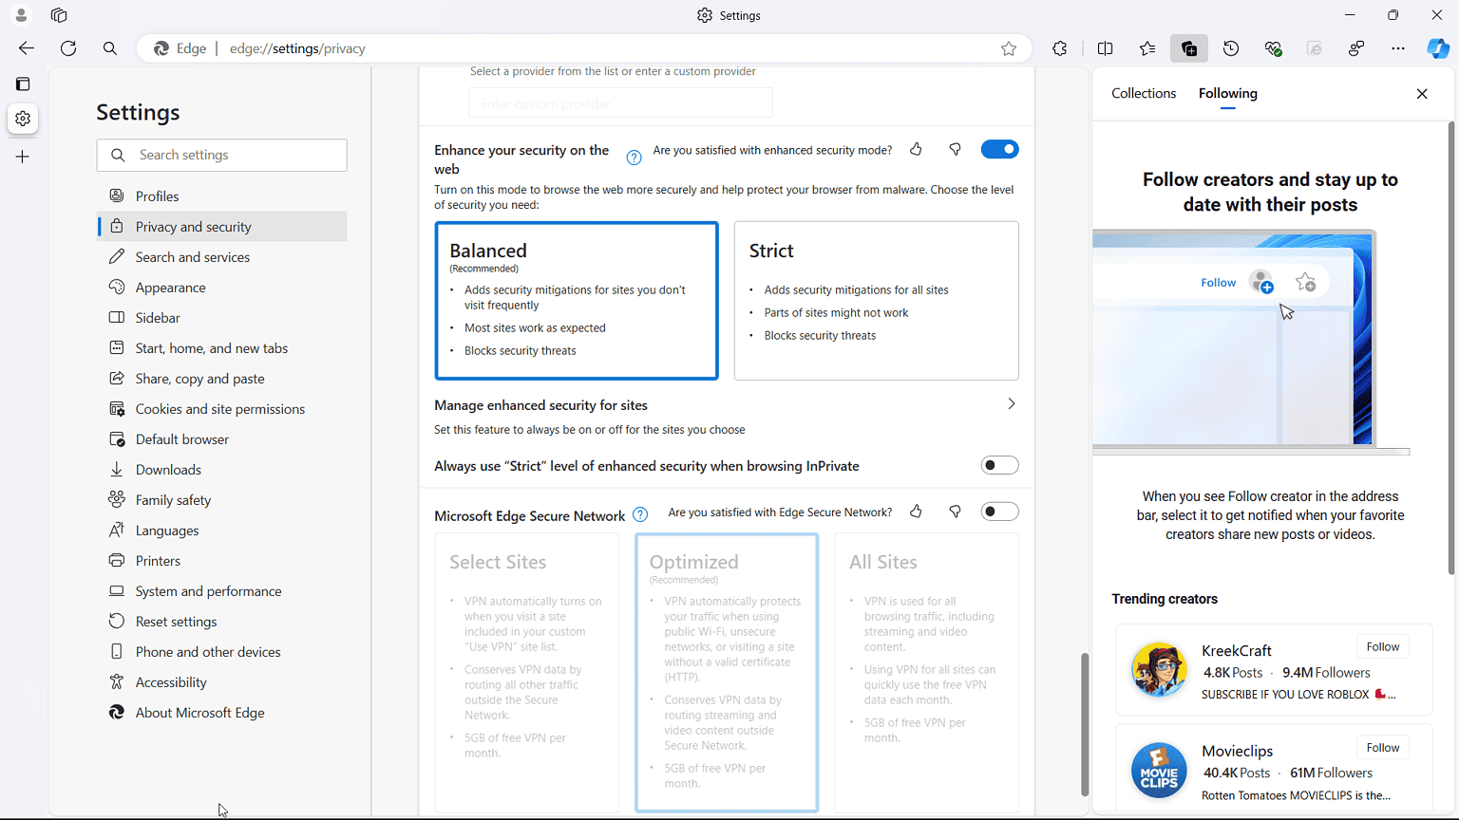This screenshot has width=1459, height=820.
Task: Expand Manage enhanced security for sites chevron
Action: (1012, 404)
